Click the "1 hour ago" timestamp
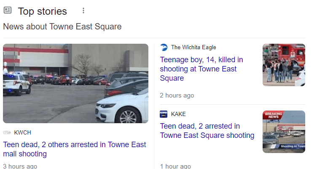The height and width of the screenshot is (169, 325). point(175,166)
